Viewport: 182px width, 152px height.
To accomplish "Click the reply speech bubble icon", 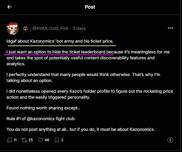I will click(10, 140).
